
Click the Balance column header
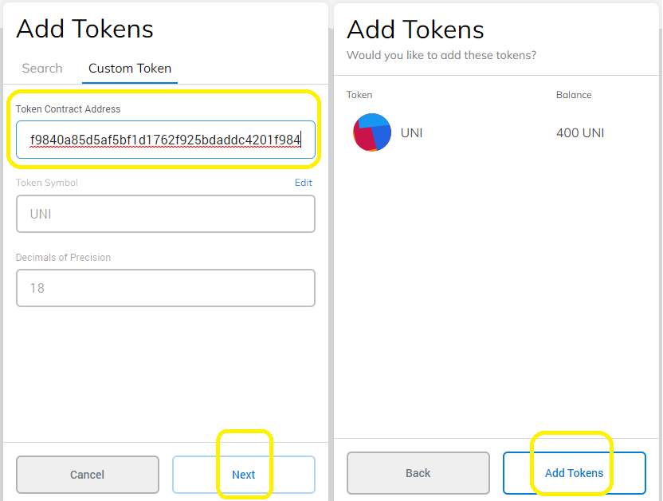[574, 95]
